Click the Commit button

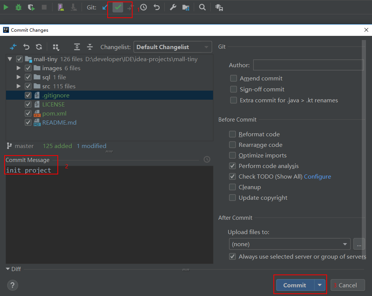coord(295,285)
